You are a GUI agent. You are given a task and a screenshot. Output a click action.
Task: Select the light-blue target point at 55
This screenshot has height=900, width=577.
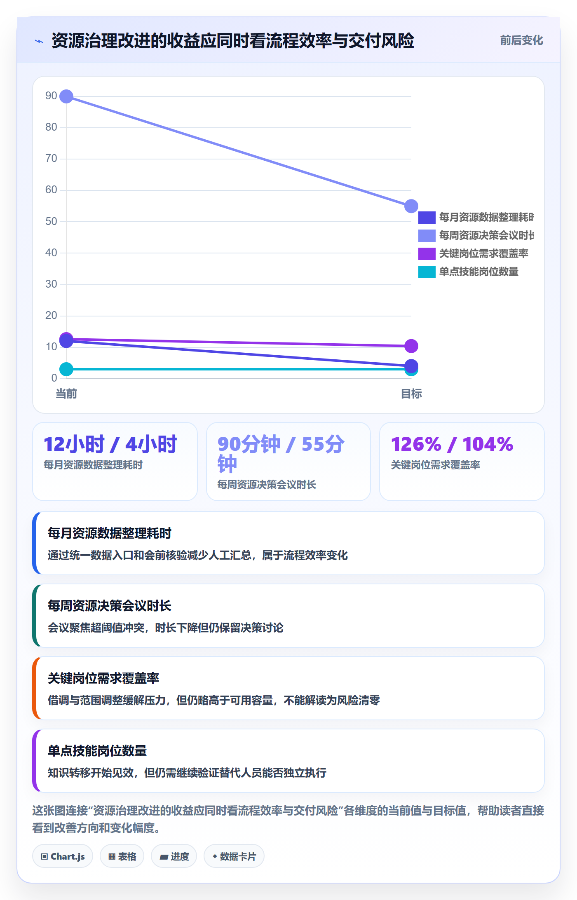tap(411, 206)
